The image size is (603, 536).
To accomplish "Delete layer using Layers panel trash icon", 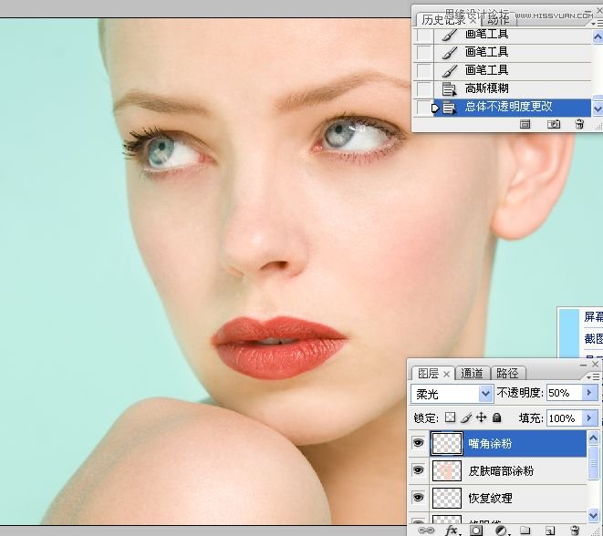I will click(575, 531).
